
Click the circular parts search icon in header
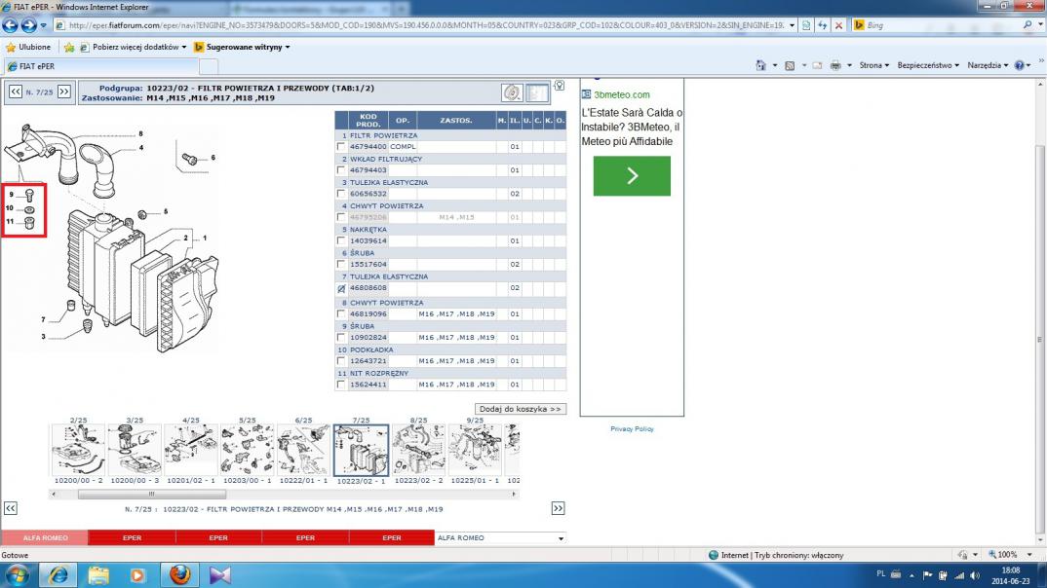coord(512,92)
